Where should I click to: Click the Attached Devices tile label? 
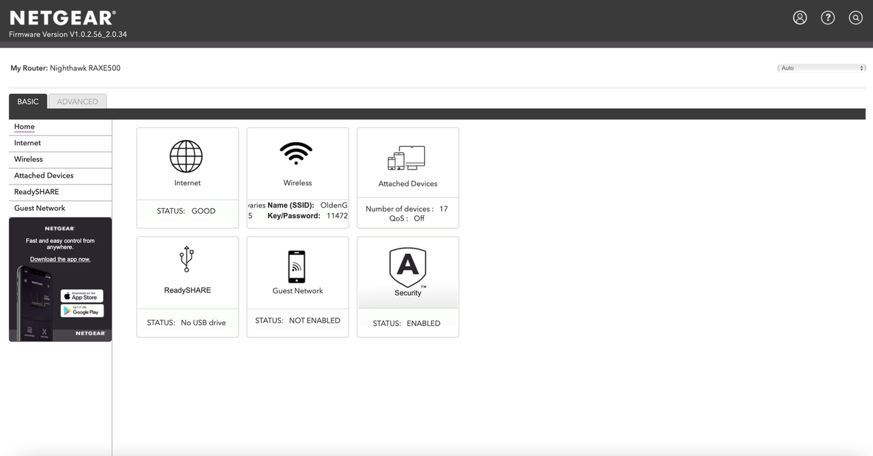408,184
